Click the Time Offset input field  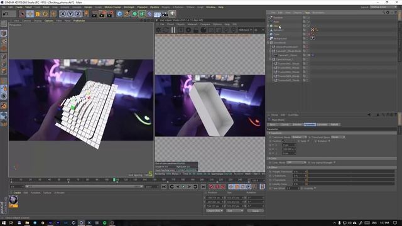tap(293, 188)
